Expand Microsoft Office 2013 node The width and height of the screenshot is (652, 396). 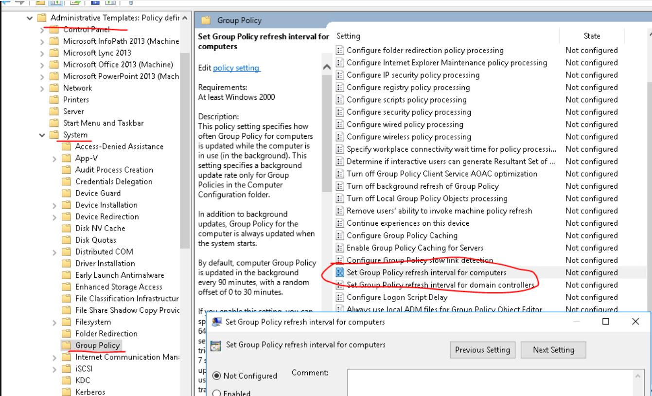click(x=43, y=65)
